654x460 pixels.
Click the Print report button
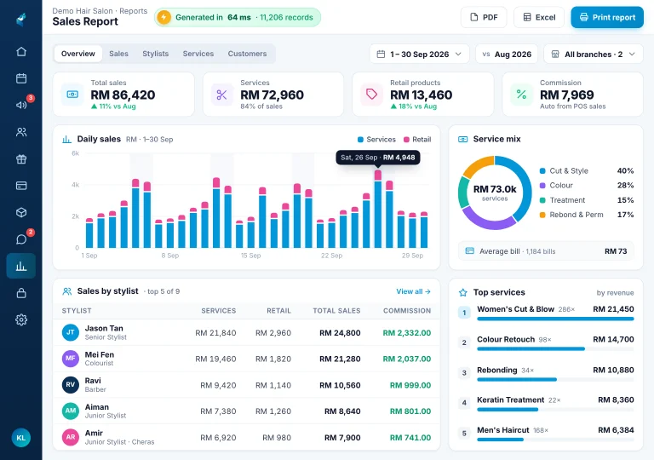tap(607, 18)
